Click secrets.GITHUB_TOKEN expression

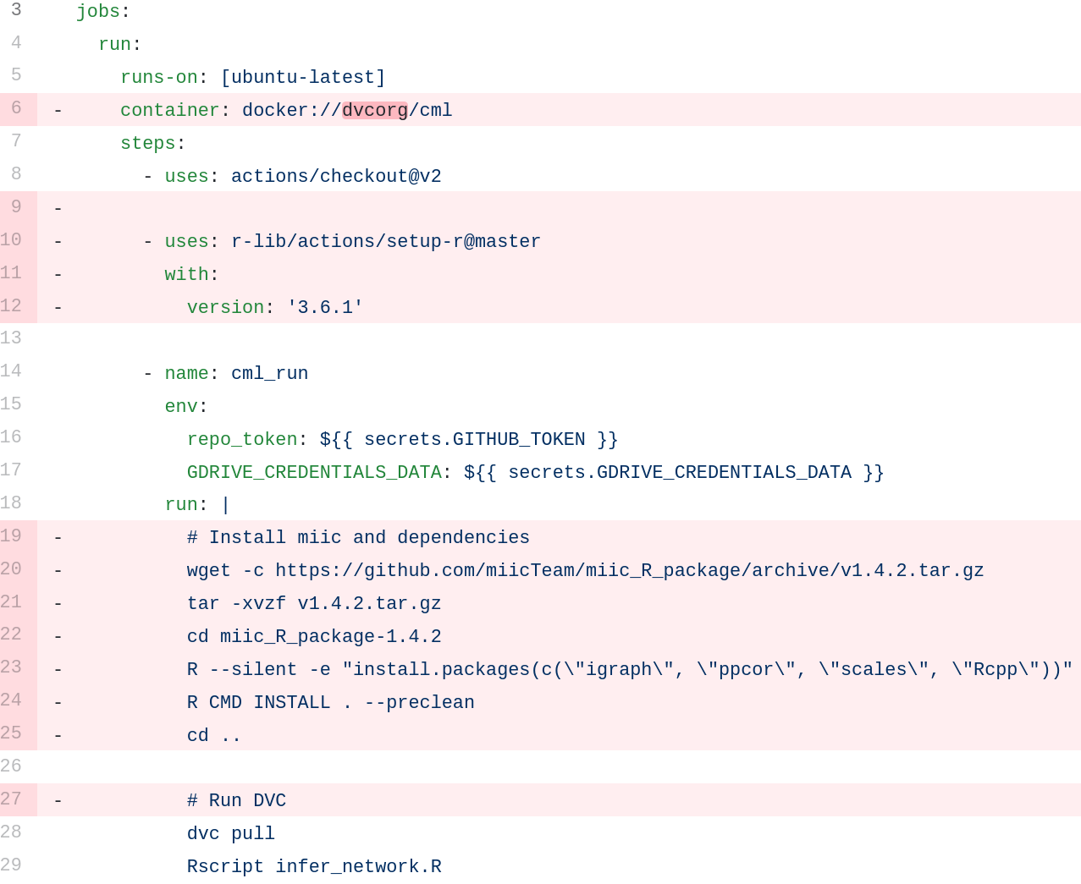coord(469,440)
